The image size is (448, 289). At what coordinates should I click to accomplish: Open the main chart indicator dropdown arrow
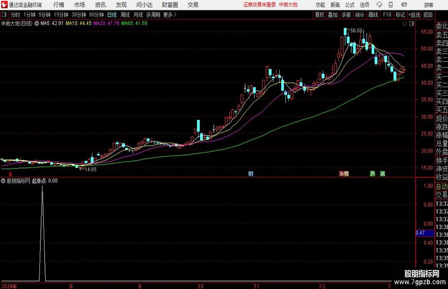[x=37, y=23]
